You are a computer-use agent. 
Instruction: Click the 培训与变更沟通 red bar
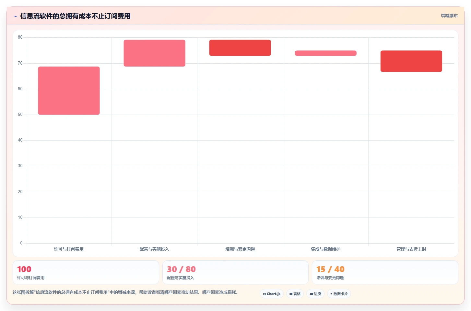pyautogui.click(x=240, y=48)
